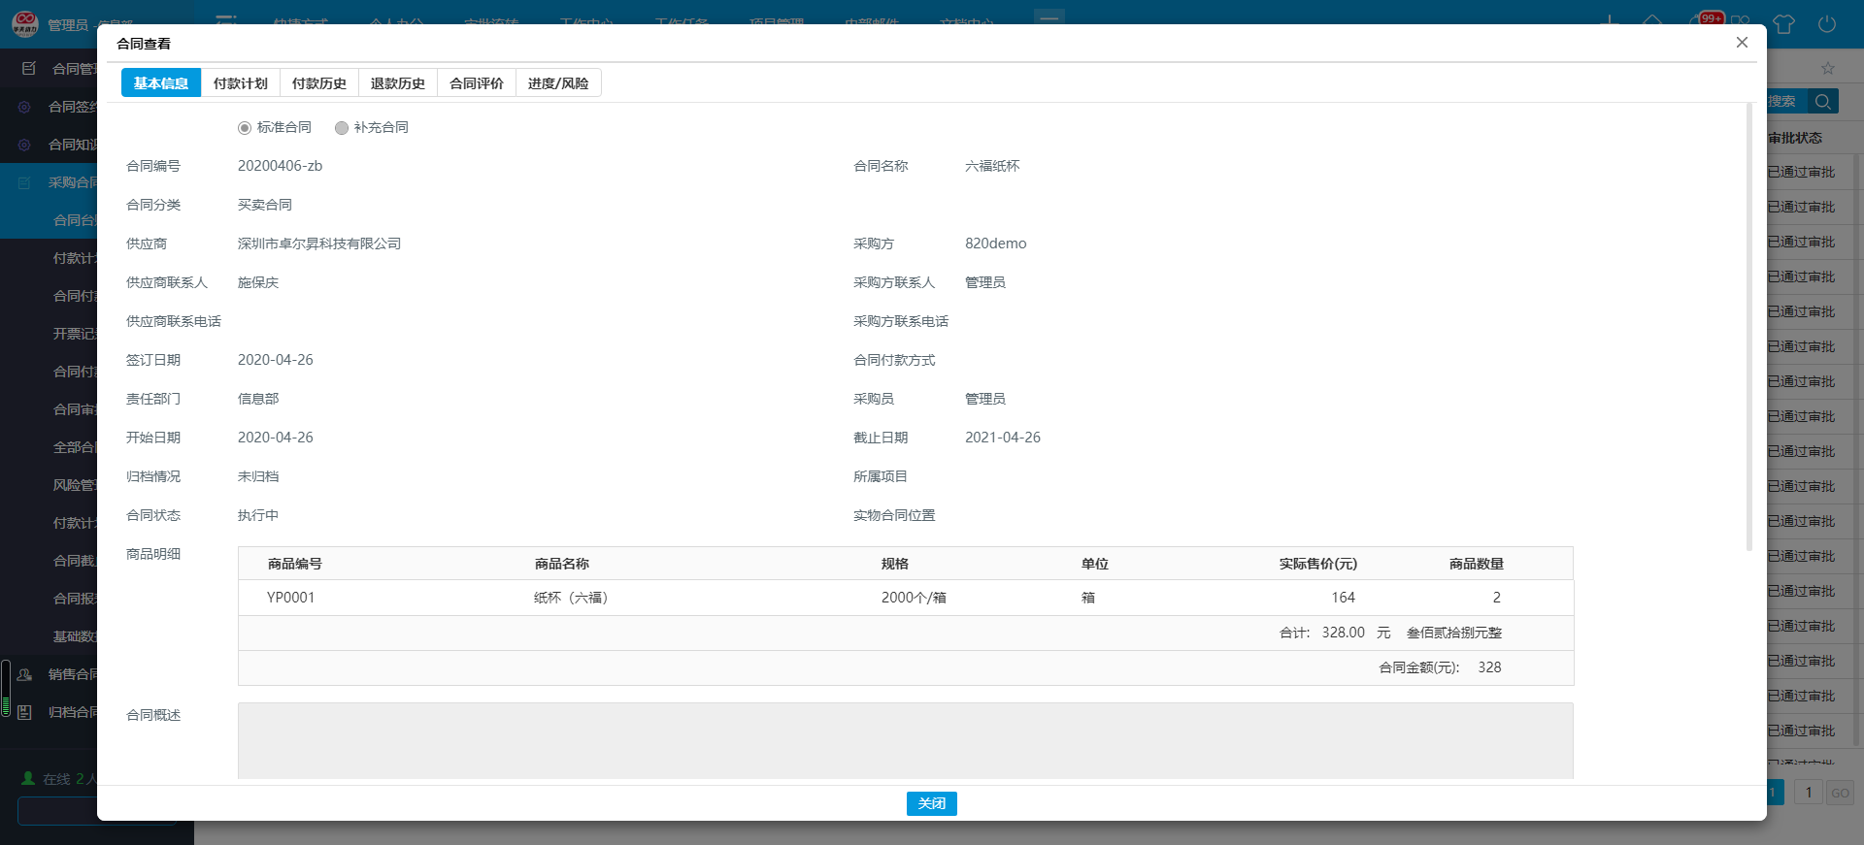
Task: Switch to the 进度/风险 tab
Action: point(557,83)
